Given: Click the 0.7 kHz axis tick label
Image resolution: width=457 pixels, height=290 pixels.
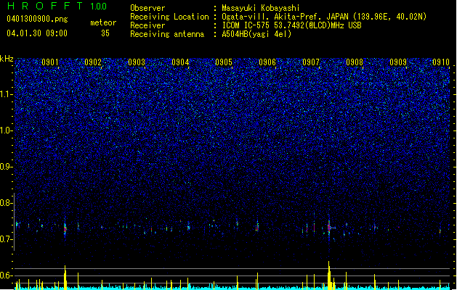Looking at the screenshot, I should pyautogui.click(x=6, y=239).
